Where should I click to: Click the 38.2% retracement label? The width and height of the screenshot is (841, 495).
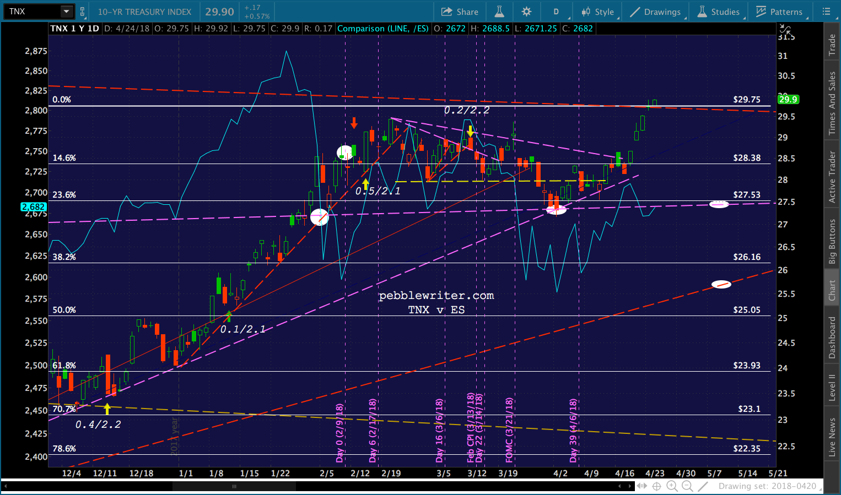point(64,257)
